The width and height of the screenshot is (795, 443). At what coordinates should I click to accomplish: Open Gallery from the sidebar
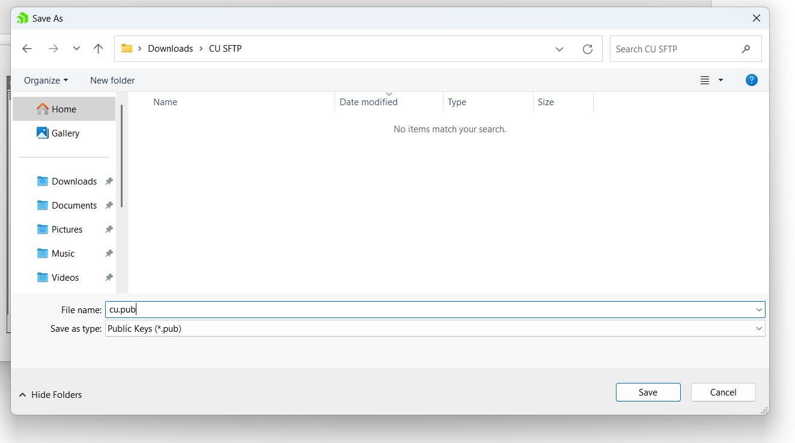[x=64, y=133]
